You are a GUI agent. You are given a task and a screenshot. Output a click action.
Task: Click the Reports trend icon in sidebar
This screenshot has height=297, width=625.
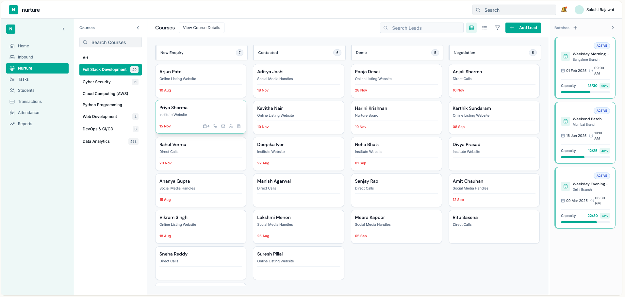point(12,124)
